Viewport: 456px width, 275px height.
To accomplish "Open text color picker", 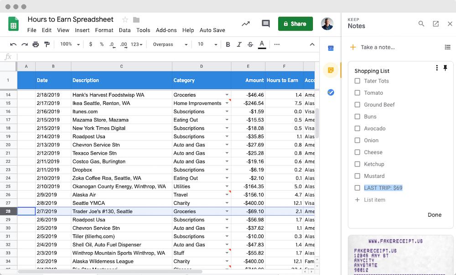I will click(x=262, y=45).
